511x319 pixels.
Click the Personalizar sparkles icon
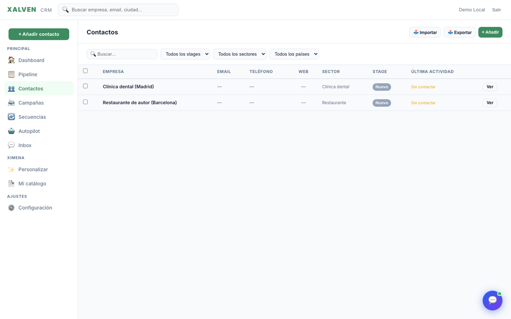point(11,169)
